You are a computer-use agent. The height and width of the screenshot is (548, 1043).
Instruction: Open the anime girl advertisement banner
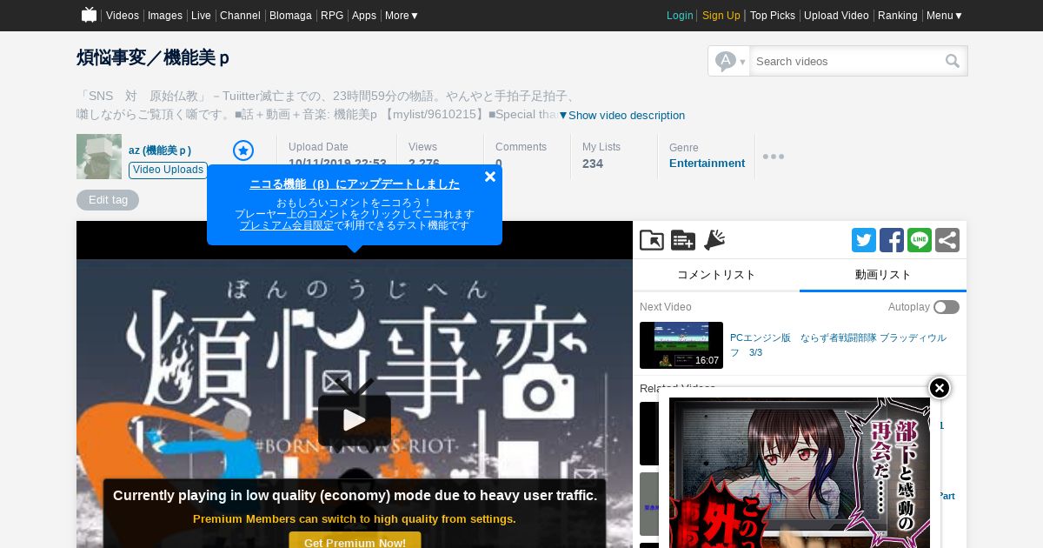800,472
